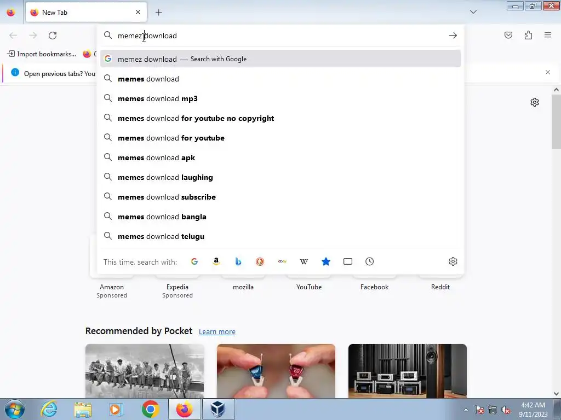
Task: Select 'memez download — Search with Google' row
Action: [280, 59]
